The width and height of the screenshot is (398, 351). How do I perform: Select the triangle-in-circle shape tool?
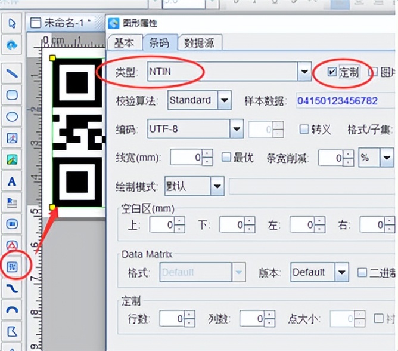(12, 245)
